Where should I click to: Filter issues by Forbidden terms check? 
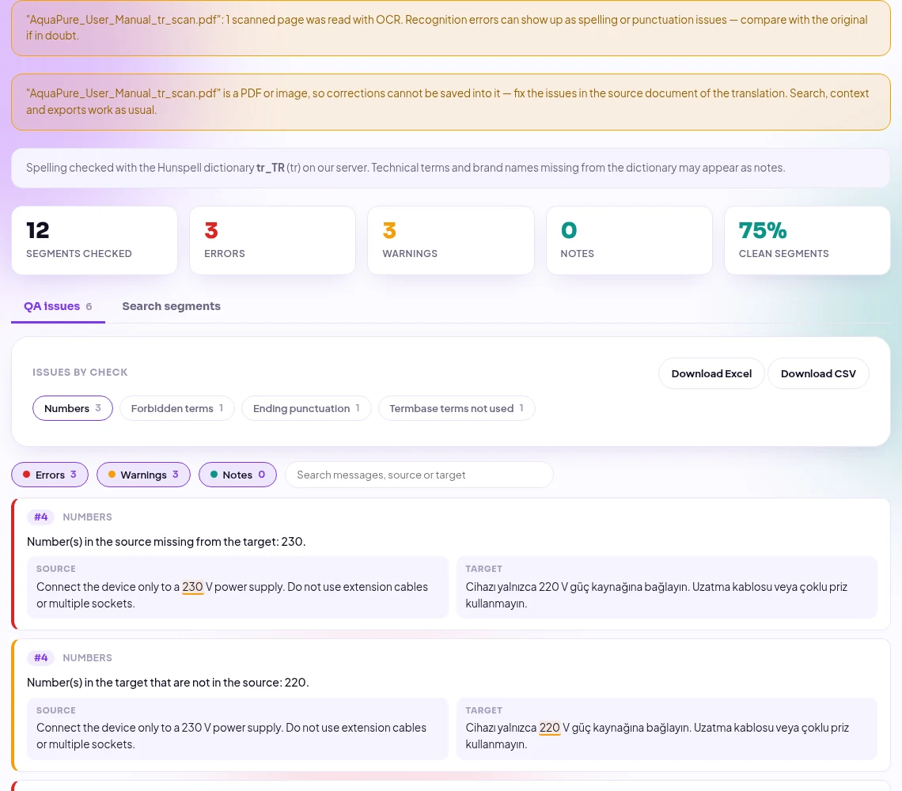[177, 408]
